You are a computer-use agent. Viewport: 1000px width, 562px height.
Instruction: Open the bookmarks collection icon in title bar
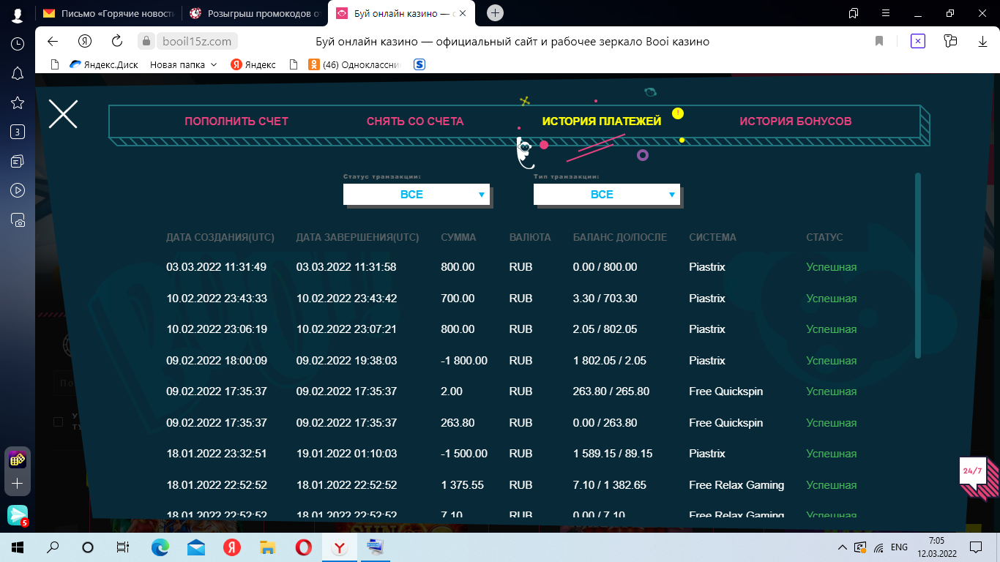(853, 13)
